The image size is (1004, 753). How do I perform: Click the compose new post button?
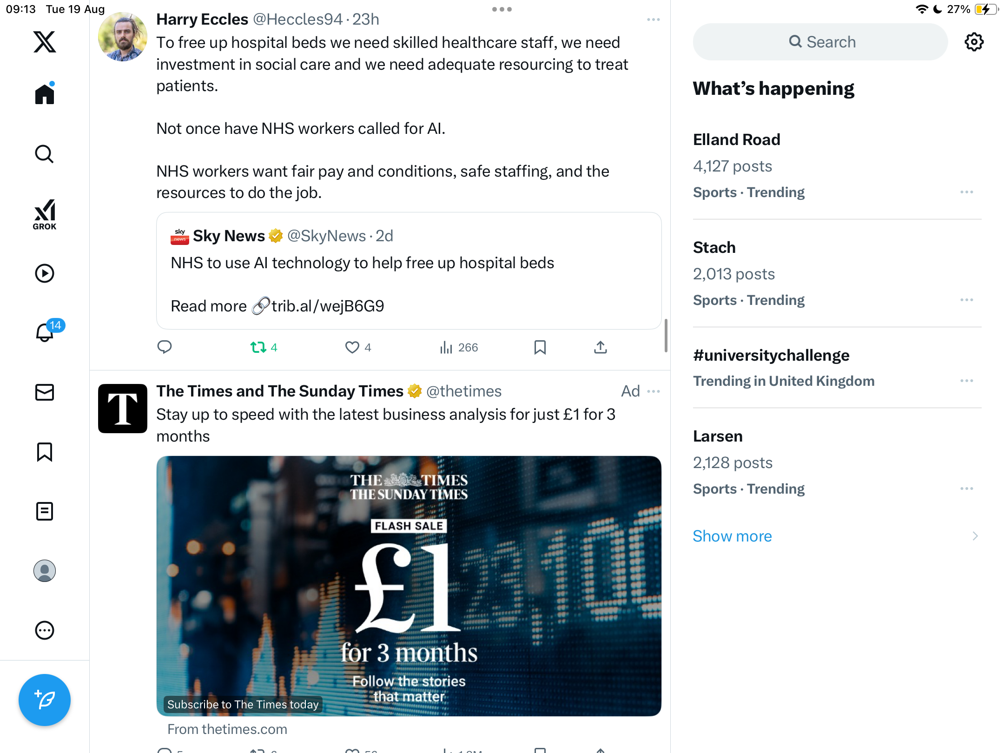[45, 700]
